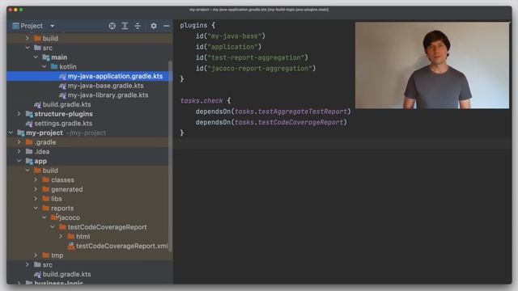Click the .idea folder icon
This screenshot has width=518, height=291.
click(29, 151)
